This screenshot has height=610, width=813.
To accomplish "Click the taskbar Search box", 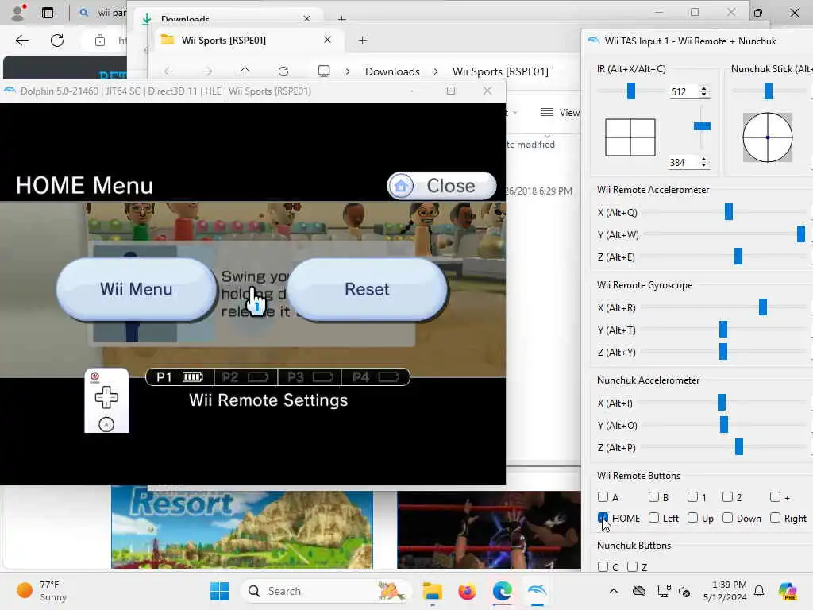I will click(326, 591).
